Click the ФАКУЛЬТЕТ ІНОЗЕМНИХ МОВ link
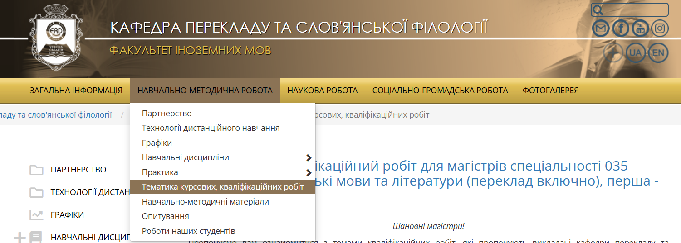 click(190, 50)
